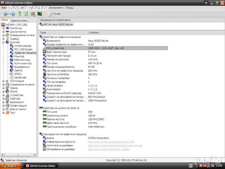Viewport: 225px width, 169px height.
Task: Open the Инструменти menu
Action: coord(56,8)
